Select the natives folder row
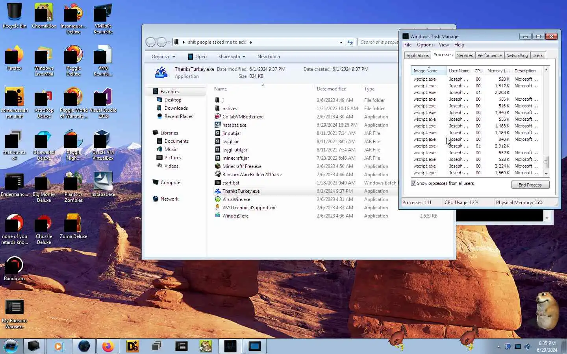The width and height of the screenshot is (567, 354). [x=306, y=108]
